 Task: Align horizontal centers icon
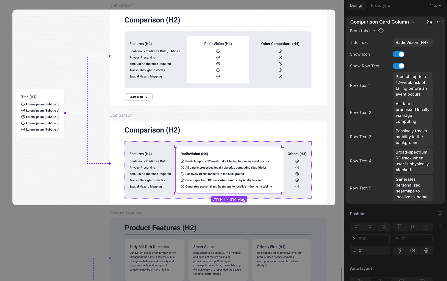370,227
